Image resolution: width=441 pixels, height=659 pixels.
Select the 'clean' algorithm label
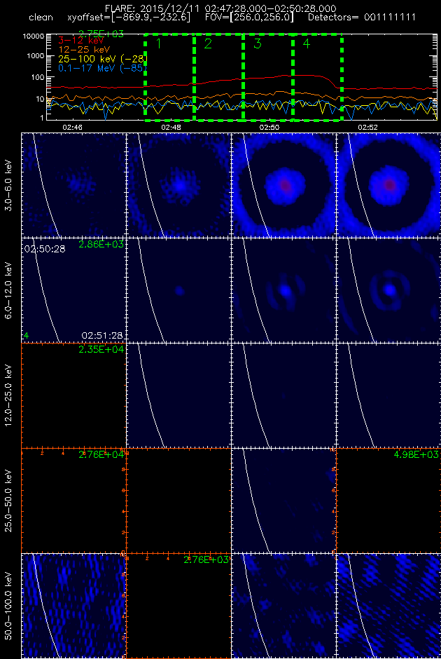pos(41,18)
